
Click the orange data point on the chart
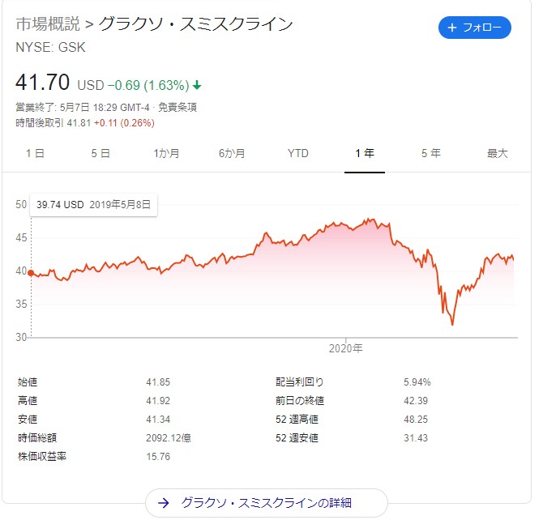31,273
